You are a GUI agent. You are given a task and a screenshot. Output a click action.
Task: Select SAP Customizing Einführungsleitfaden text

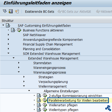44,26
